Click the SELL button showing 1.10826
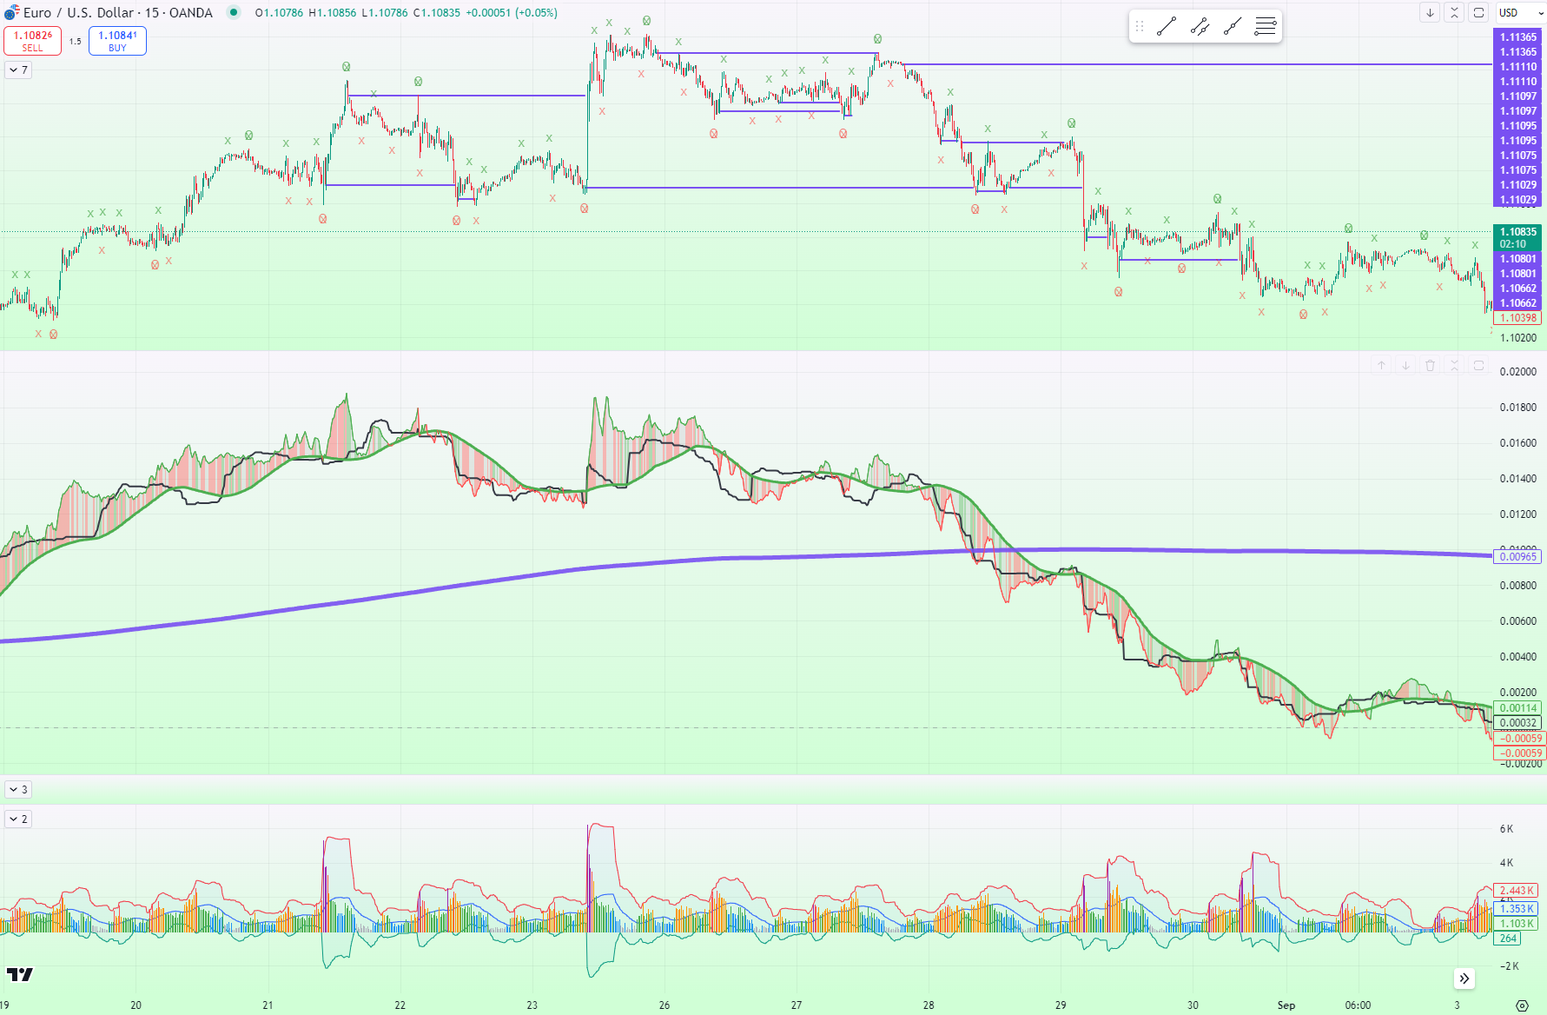1547x1015 pixels. click(x=32, y=40)
